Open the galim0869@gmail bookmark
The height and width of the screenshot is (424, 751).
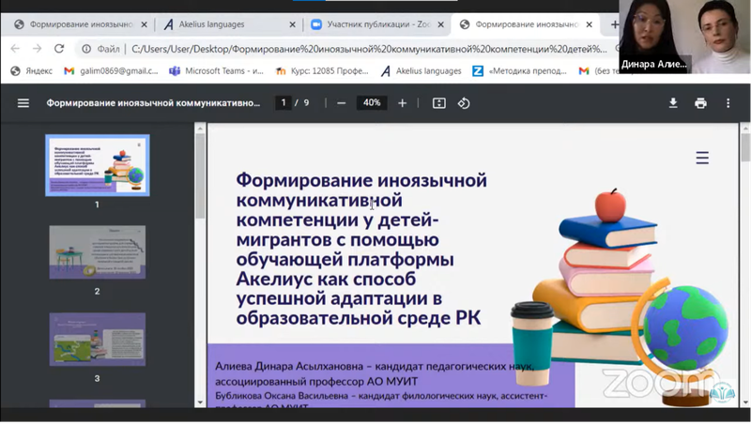click(x=111, y=71)
